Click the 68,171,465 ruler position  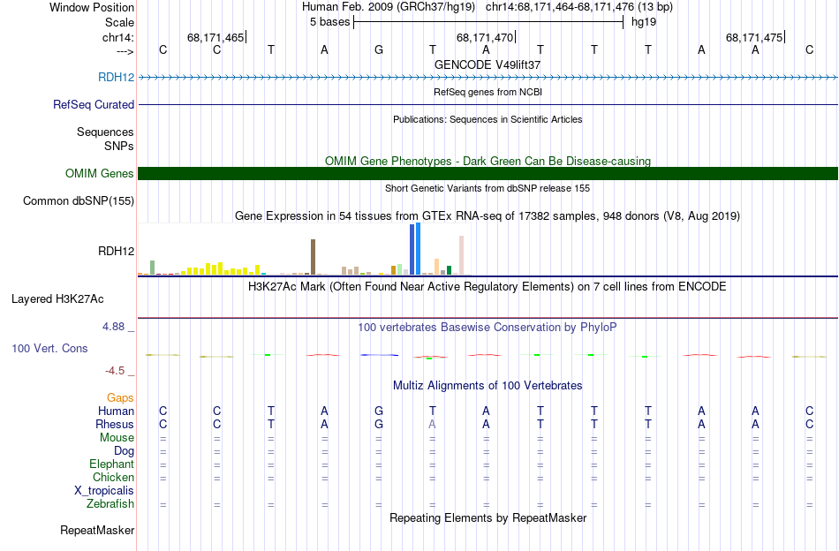215,37
